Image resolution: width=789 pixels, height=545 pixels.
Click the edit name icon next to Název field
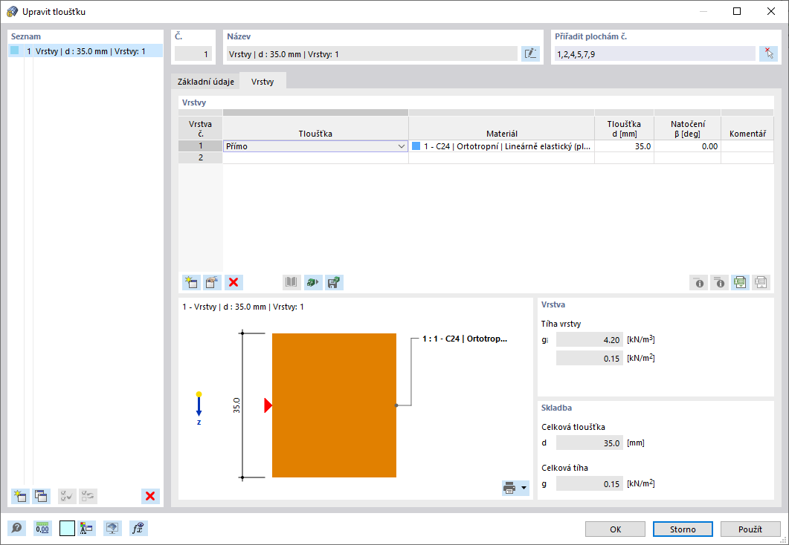pyautogui.click(x=530, y=53)
